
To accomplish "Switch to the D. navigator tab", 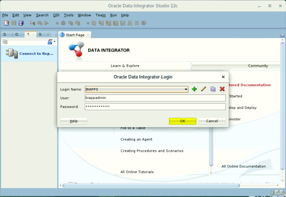I will click(x=5, y=34).
